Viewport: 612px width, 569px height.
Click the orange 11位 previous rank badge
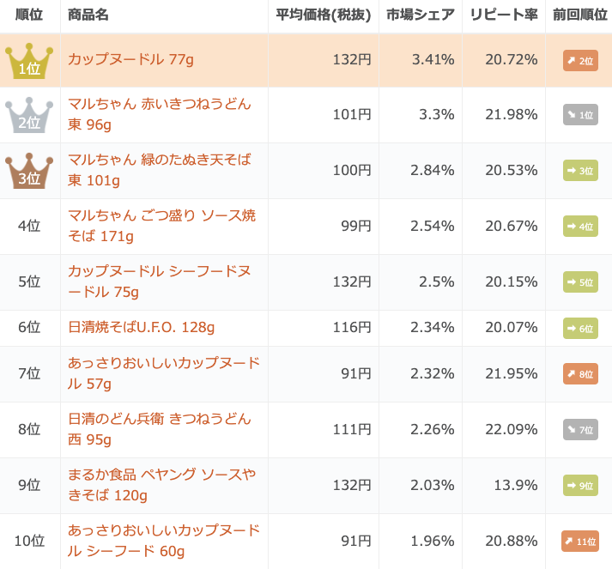click(580, 542)
